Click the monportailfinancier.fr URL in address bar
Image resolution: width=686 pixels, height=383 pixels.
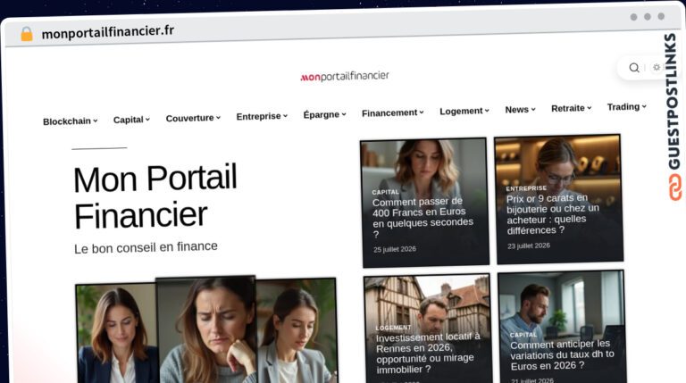pos(107,32)
